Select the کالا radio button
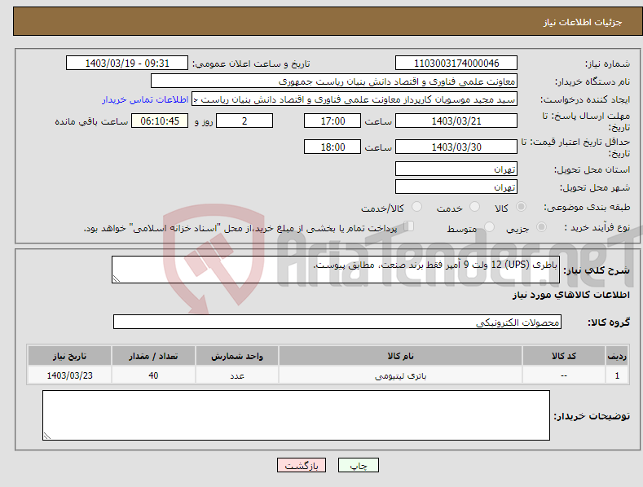The width and height of the screenshot is (643, 487). (522, 207)
